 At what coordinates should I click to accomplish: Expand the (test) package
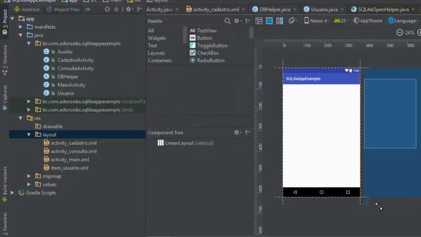point(29,110)
